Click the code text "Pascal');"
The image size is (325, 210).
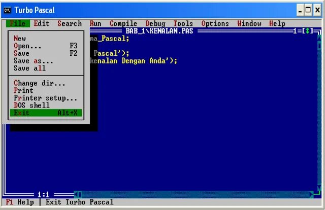point(111,53)
